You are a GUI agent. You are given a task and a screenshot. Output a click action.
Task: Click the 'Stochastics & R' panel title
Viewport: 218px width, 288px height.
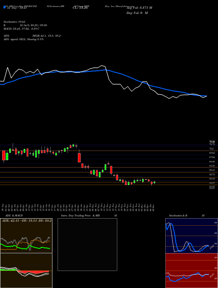point(178,216)
